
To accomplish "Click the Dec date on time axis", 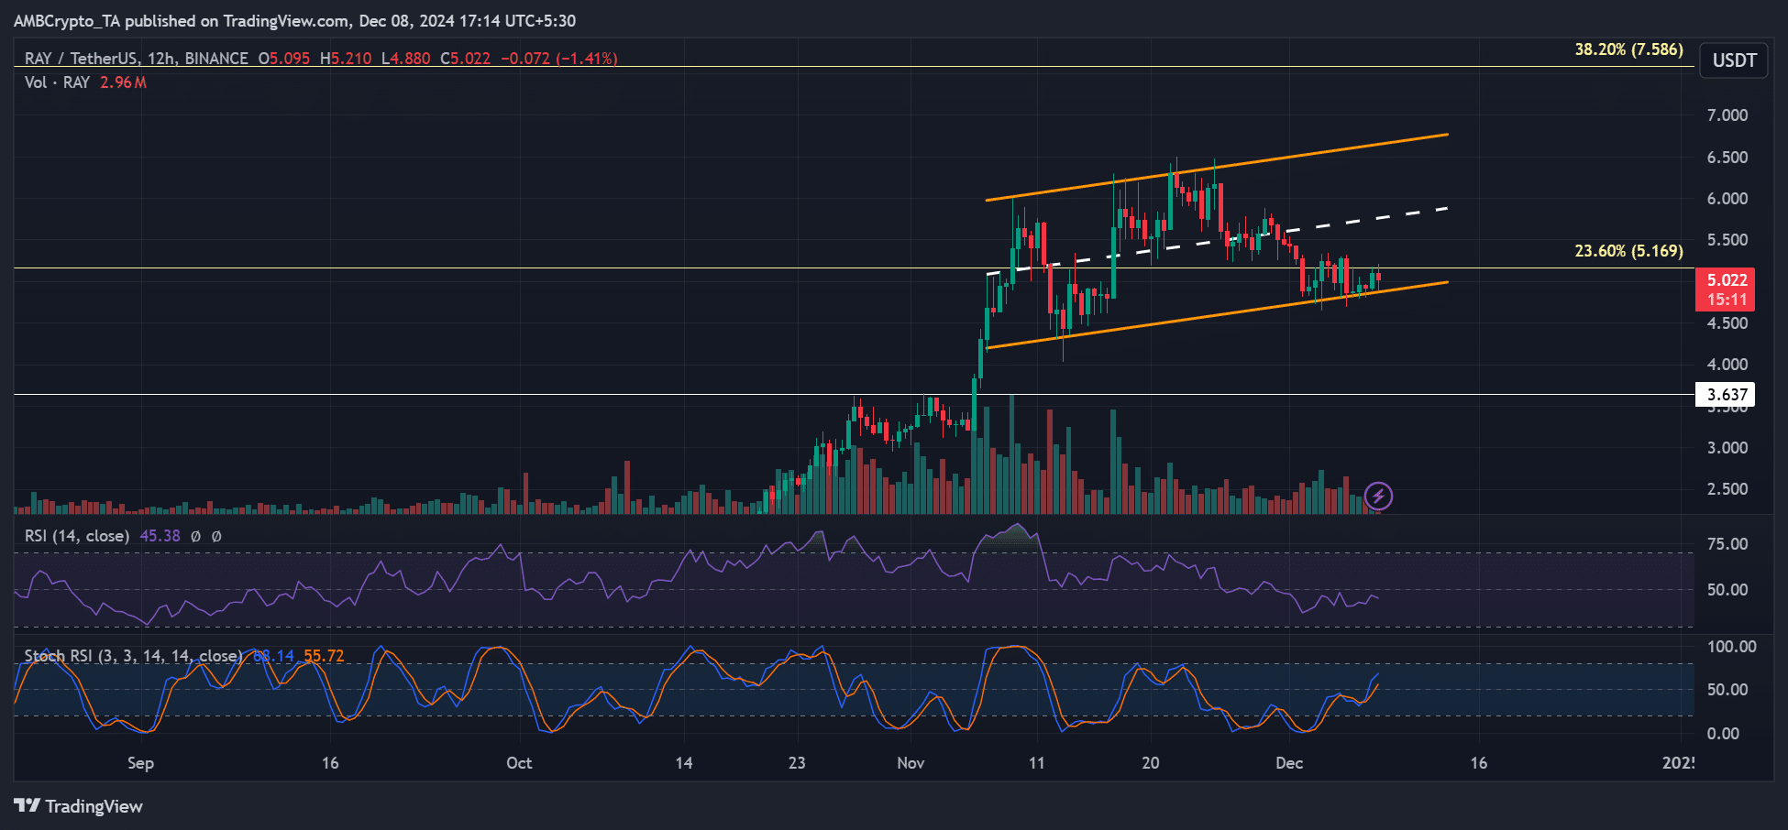I will [1289, 763].
